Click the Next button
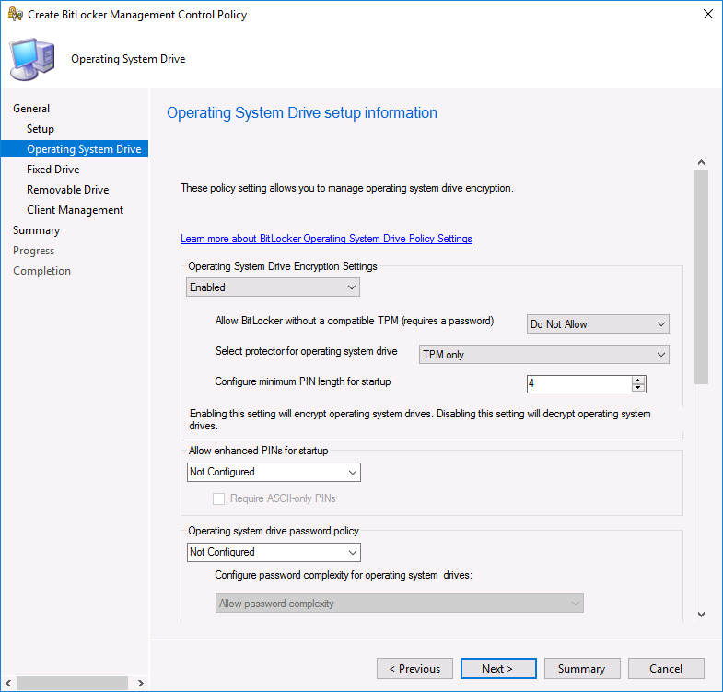Viewport: 723px width, 692px height. 498,668
